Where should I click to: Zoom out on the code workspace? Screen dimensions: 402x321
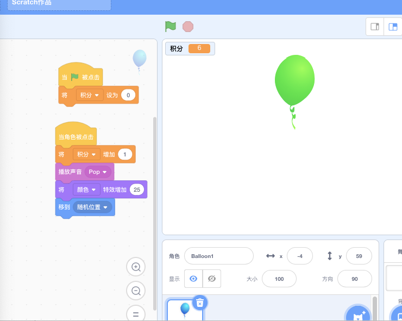click(x=136, y=291)
